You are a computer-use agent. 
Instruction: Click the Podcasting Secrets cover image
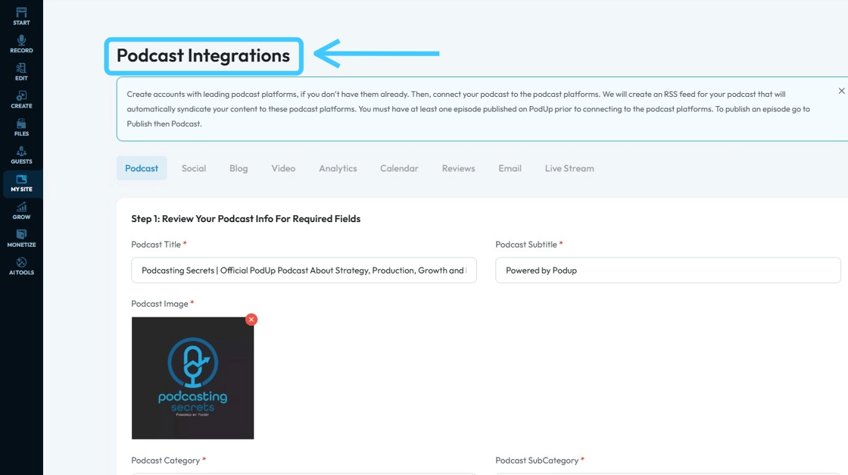tap(192, 378)
